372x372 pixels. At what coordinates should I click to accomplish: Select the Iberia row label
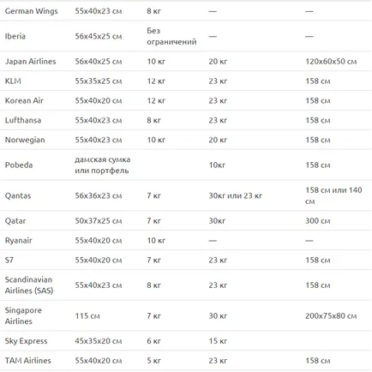click(x=15, y=36)
